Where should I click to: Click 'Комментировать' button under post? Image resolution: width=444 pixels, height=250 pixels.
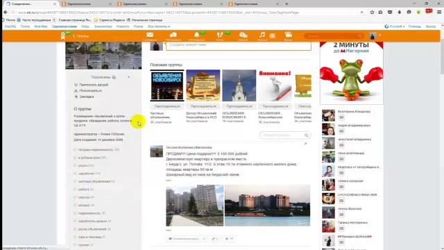coord(187,239)
